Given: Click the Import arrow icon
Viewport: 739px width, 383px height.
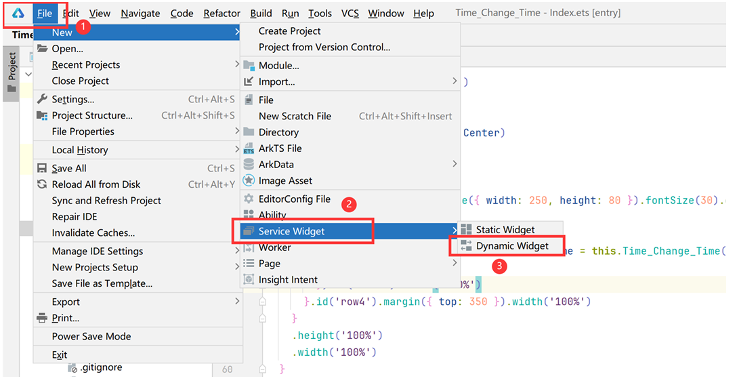Looking at the screenshot, I should pyautogui.click(x=249, y=81).
